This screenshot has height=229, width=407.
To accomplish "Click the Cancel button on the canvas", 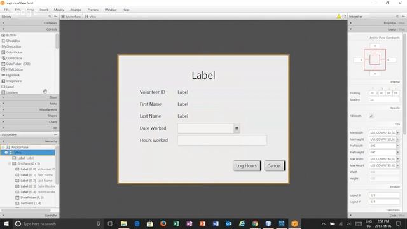I will click(274, 165).
